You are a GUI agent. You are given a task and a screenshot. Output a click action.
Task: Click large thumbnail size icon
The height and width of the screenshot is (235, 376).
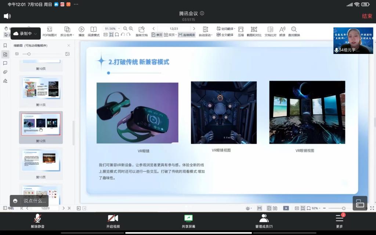coord(68,54)
